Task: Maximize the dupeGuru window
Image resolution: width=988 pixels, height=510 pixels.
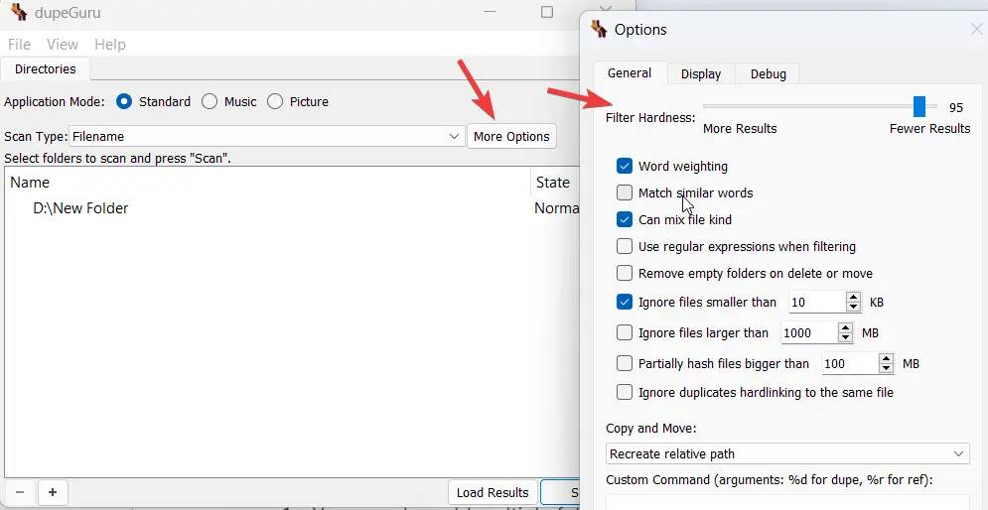Action: coord(547,12)
